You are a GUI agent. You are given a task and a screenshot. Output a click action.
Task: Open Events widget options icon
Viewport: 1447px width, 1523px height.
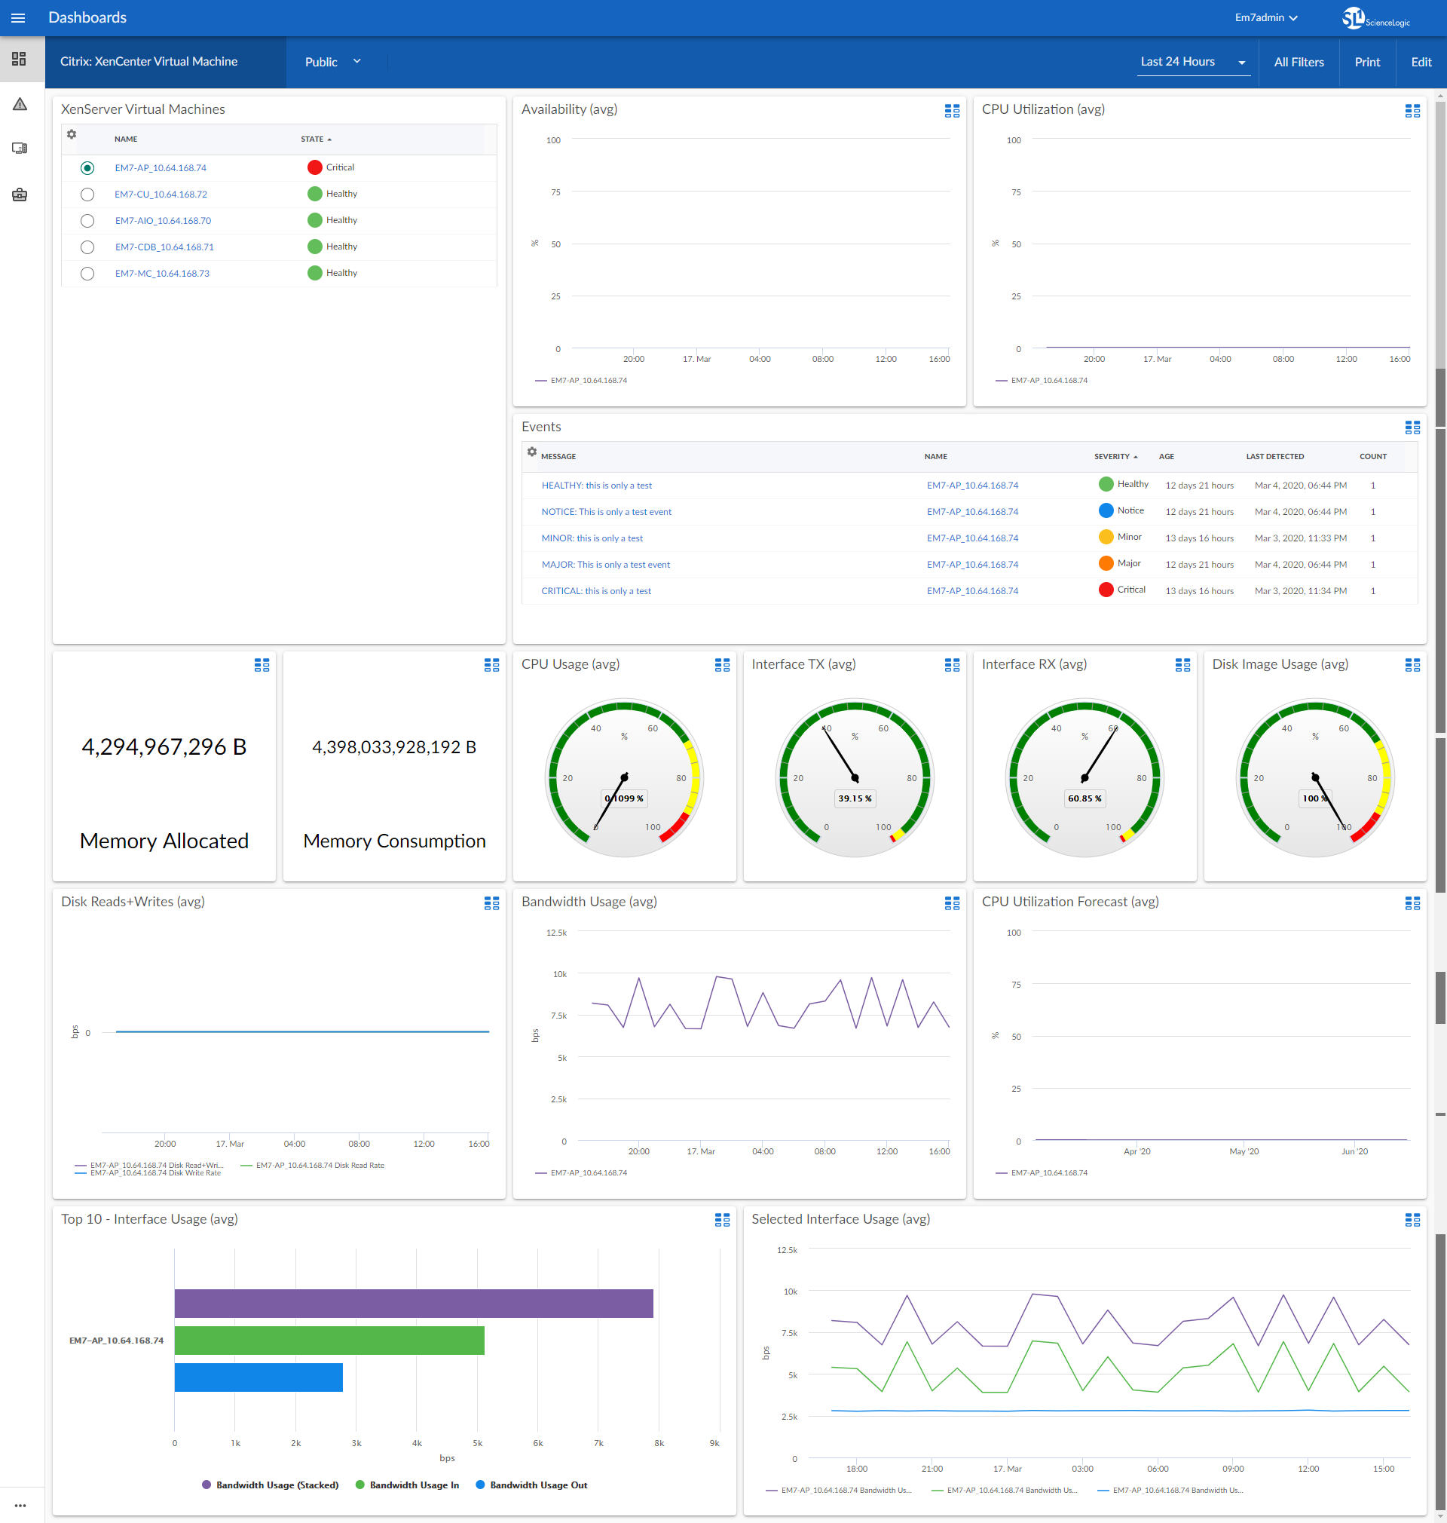point(1412,427)
